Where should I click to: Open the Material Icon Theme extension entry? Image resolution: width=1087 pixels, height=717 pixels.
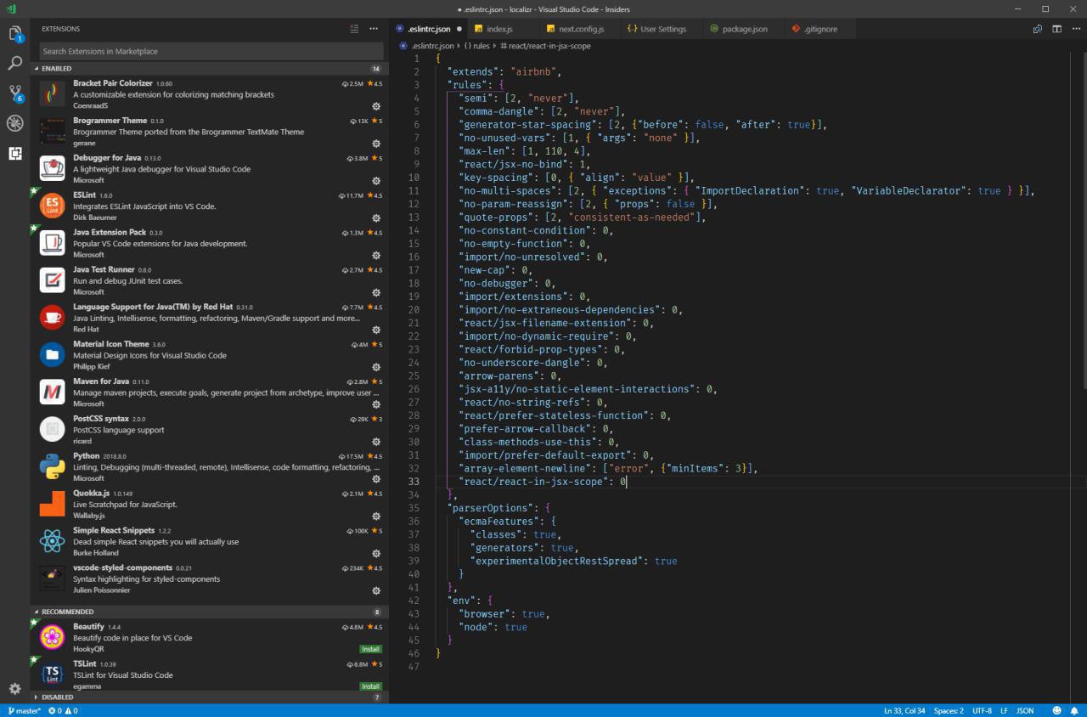[x=209, y=355]
